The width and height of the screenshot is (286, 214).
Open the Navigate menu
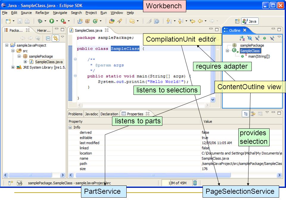click(x=60, y=13)
